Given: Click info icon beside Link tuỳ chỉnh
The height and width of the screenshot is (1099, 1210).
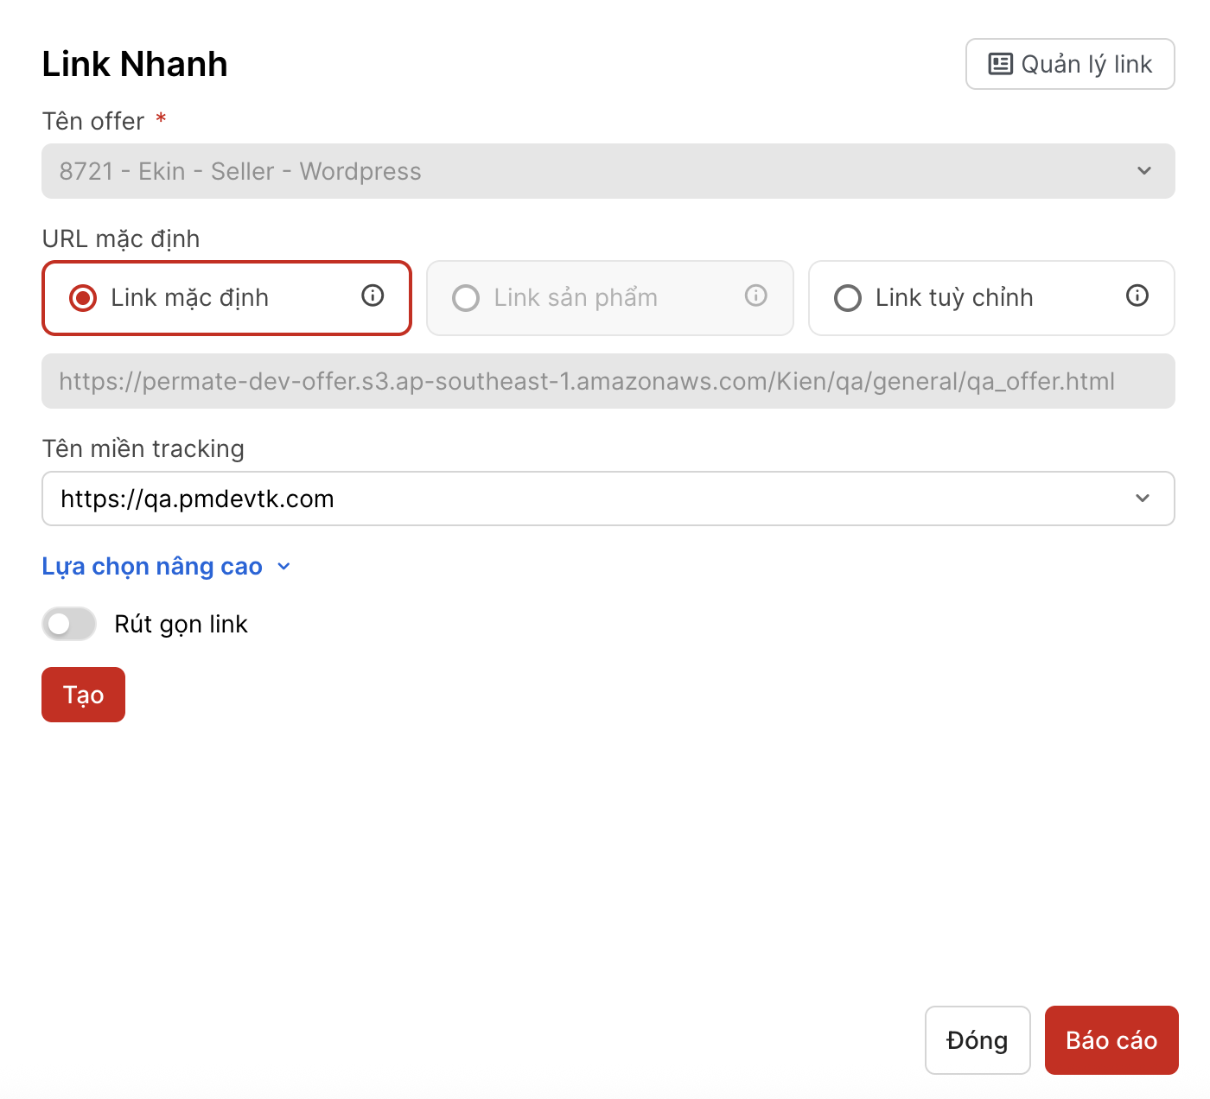Looking at the screenshot, I should [x=1137, y=296].
